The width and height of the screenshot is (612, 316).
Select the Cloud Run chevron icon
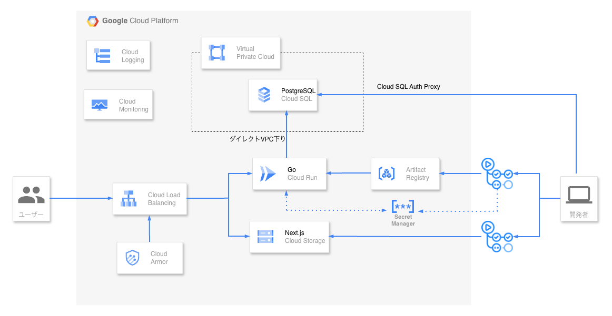[268, 174]
